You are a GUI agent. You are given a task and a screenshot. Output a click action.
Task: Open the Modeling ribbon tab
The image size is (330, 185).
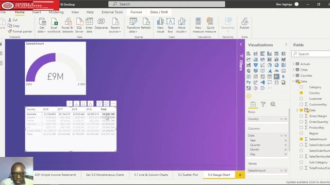point(56,12)
